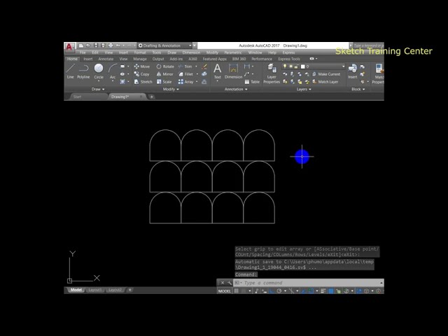Click Make Current layer button
Image resolution: width=448 pixels, height=336 pixels.
tap(326, 74)
